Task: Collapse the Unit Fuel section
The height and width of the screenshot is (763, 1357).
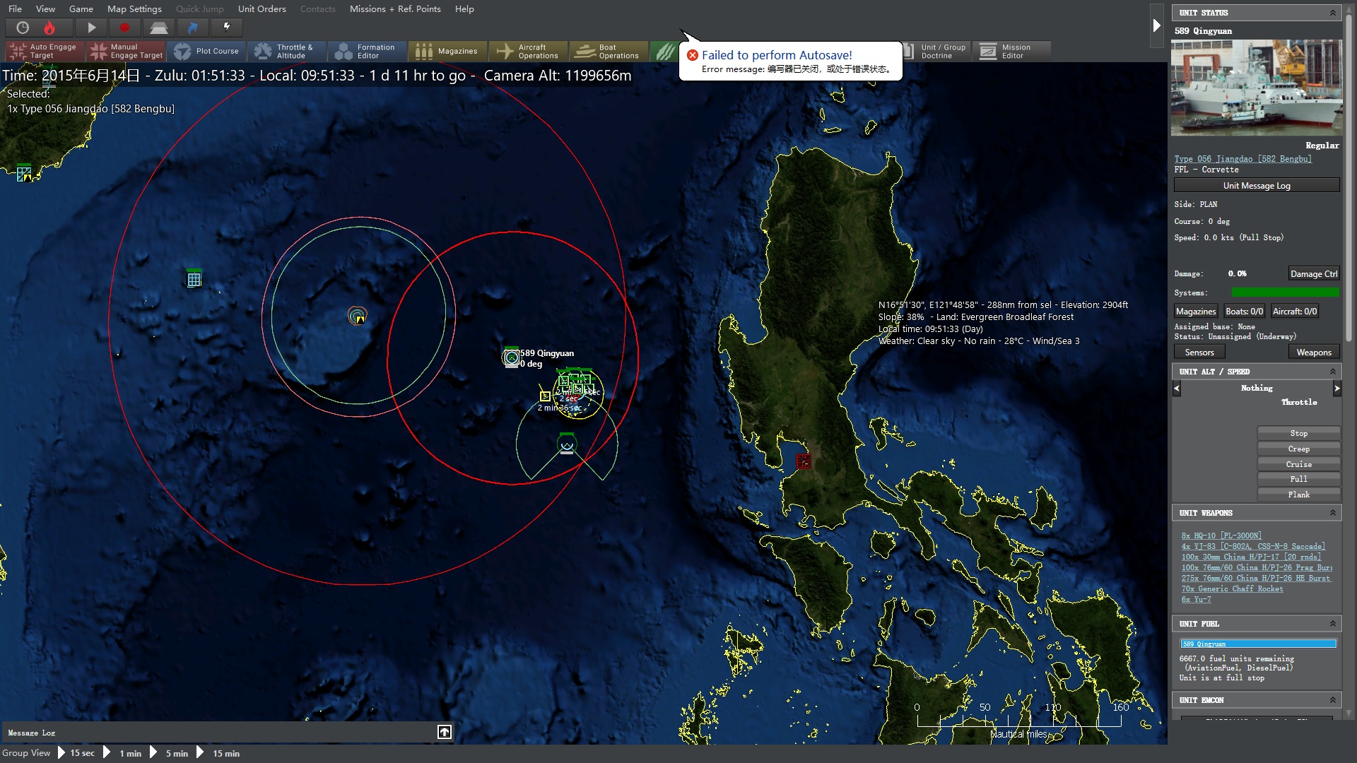Action: click(x=1332, y=624)
